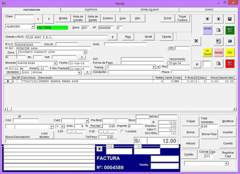Click the red printer icon button

click(x=230, y=64)
